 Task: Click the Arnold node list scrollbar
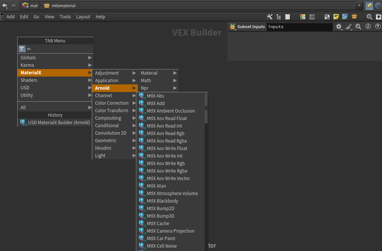[x=206, y=108]
